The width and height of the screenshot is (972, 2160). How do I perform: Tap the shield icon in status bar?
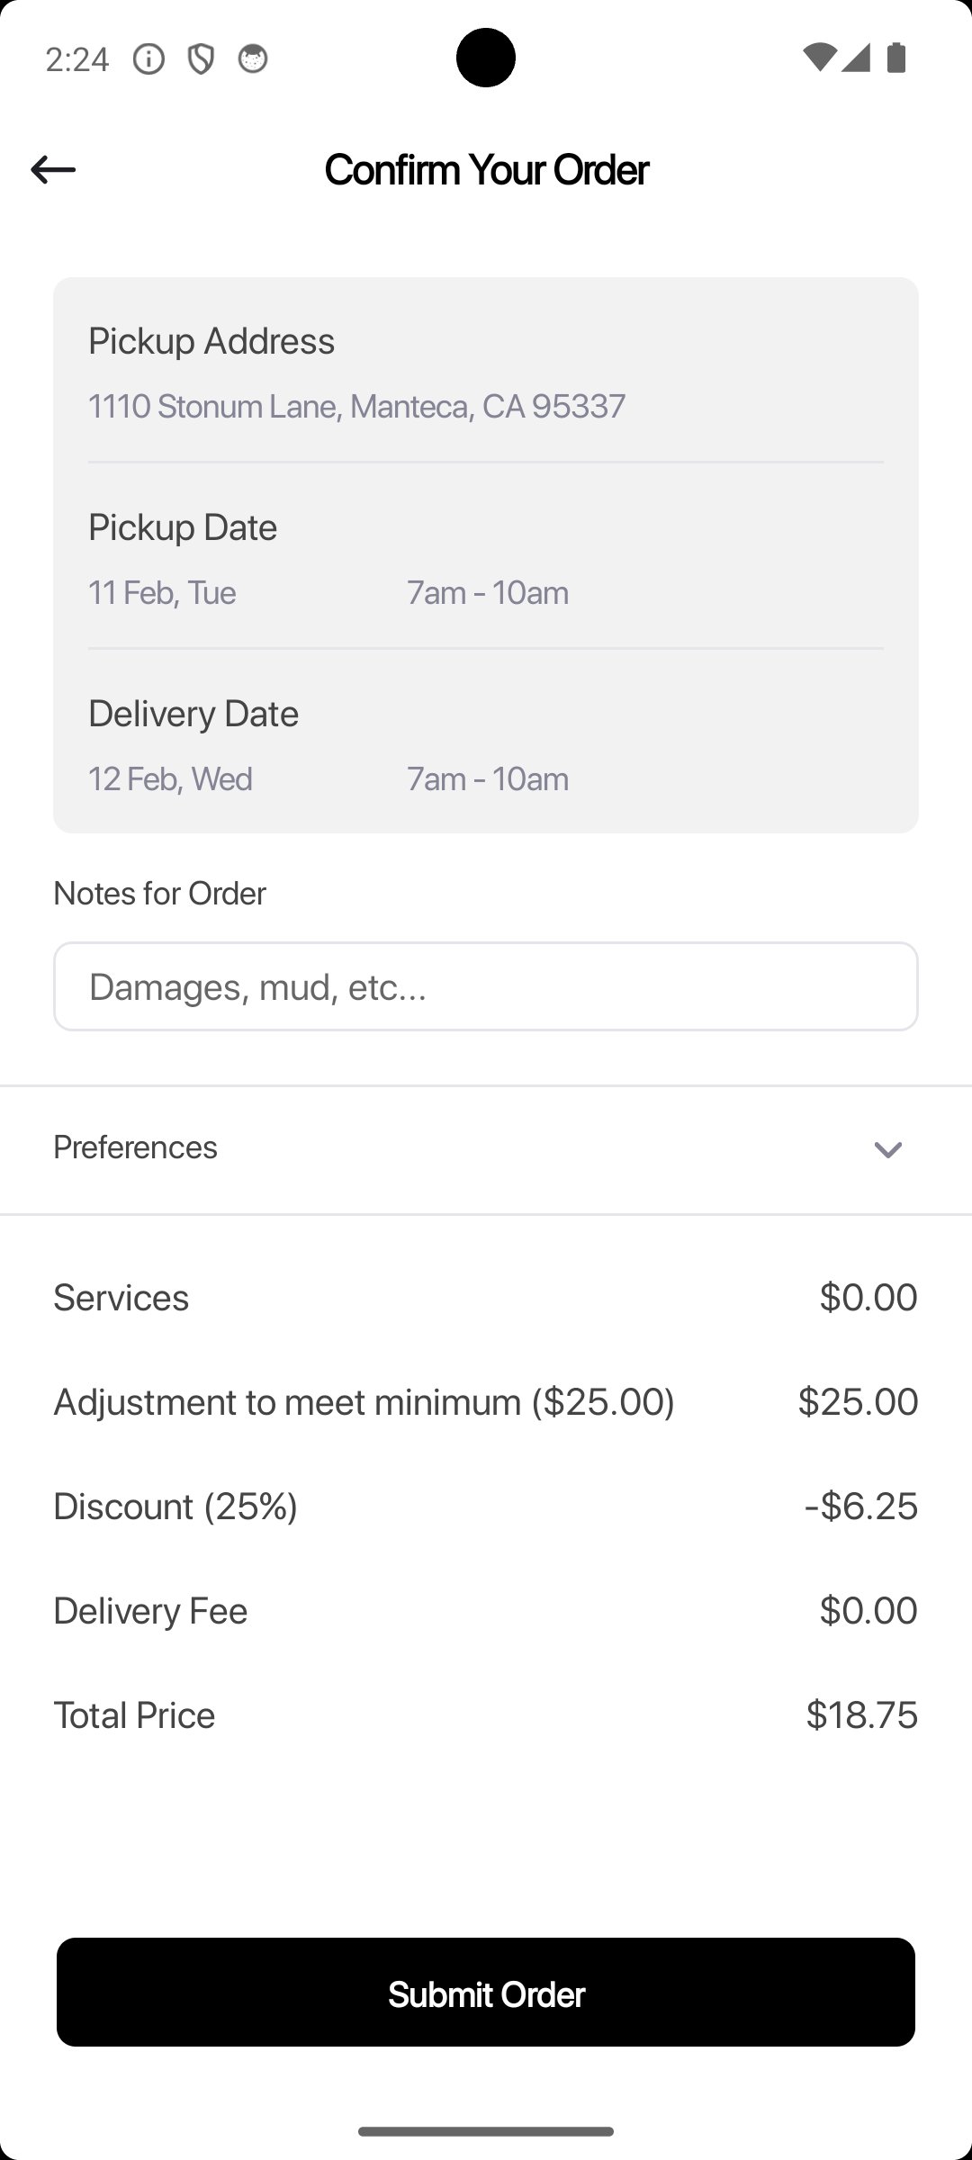201,59
